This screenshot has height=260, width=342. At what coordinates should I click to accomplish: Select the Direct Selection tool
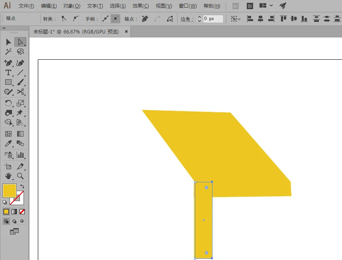pos(20,42)
